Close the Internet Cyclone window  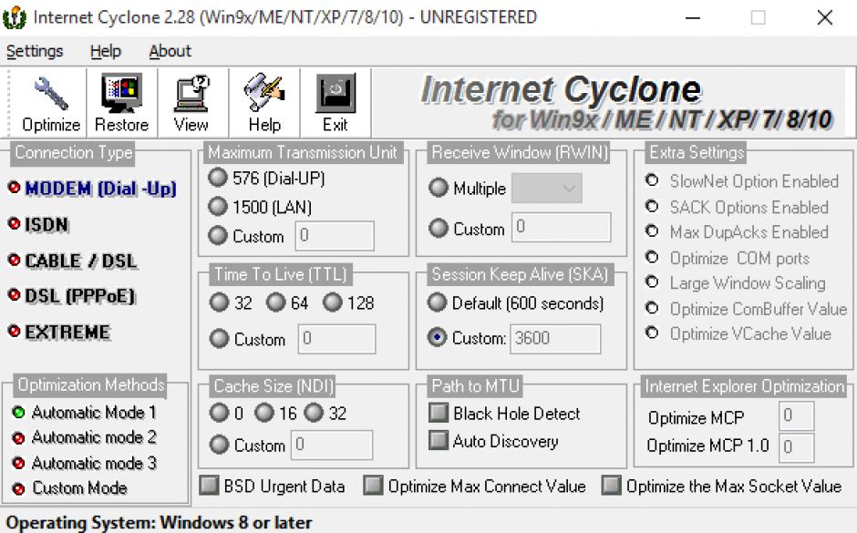pos(825,17)
